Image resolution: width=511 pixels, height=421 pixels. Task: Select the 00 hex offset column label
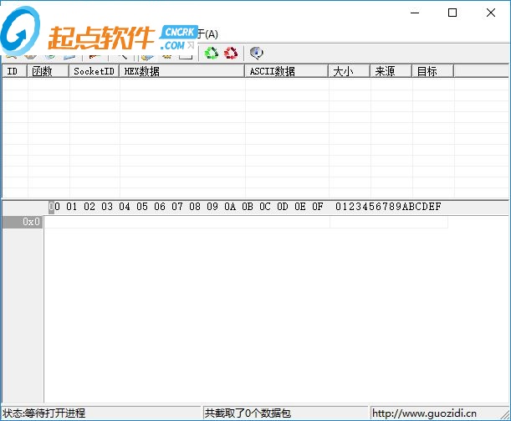tap(54, 207)
